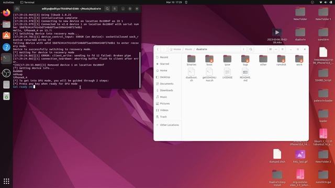This screenshot has width=335, height=188.
Task: Open Other Locations in Files sidebar
Action: tap(167, 125)
